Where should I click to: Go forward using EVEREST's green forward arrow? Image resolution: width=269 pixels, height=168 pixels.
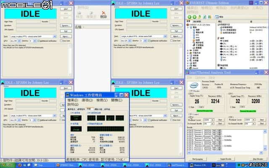tap(194, 17)
